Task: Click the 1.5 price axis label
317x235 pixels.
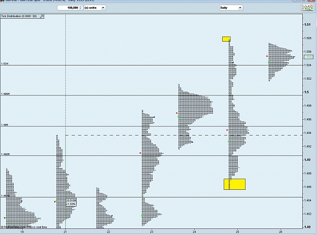Action: [x=306, y=92]
